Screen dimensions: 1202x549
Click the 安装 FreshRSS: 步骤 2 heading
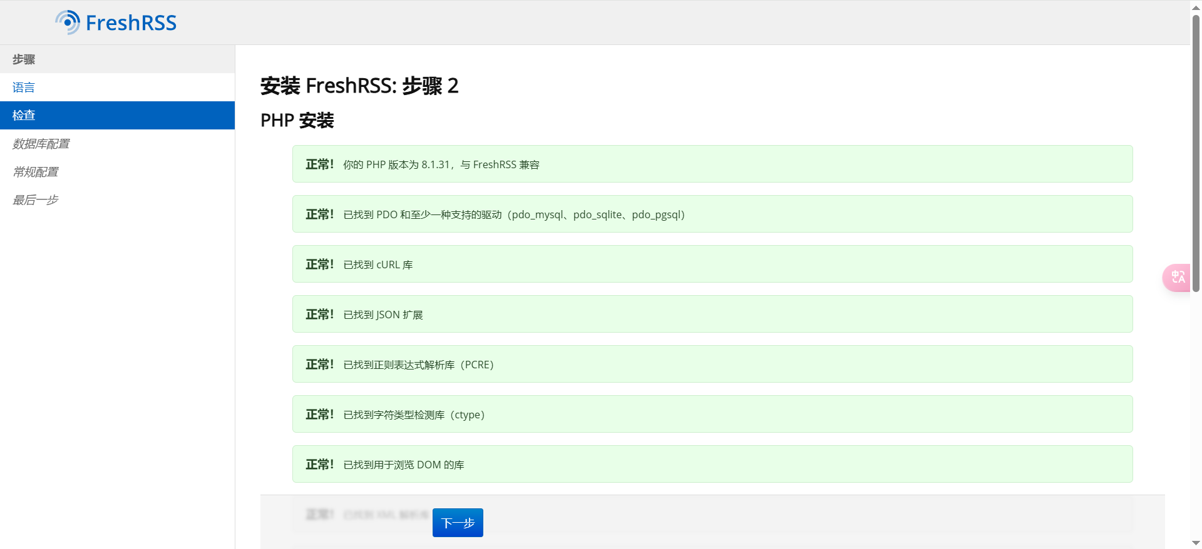click(359, 86)
